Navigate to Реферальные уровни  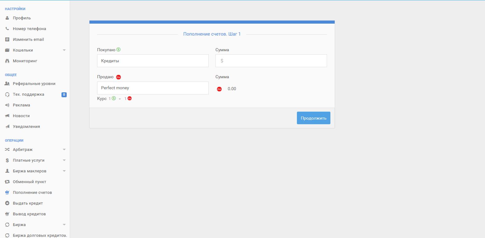click(x=34, y=84)
